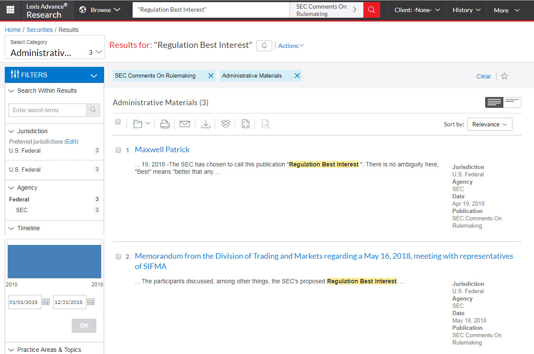Remove the Administrative Materials filter chip

(297, 75)
